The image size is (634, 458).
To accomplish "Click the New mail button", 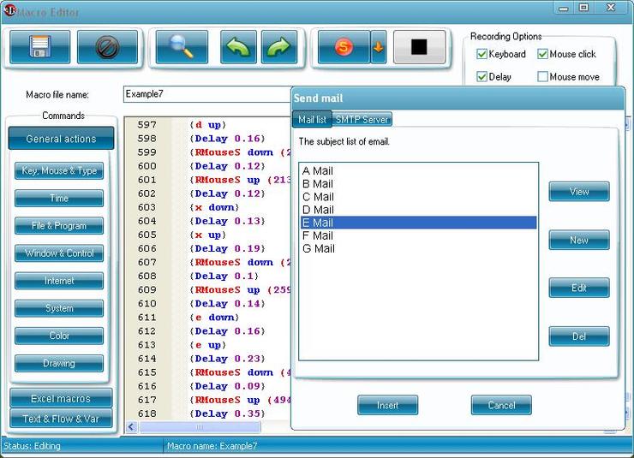I will pyautogui.click(x=579, y=240).
